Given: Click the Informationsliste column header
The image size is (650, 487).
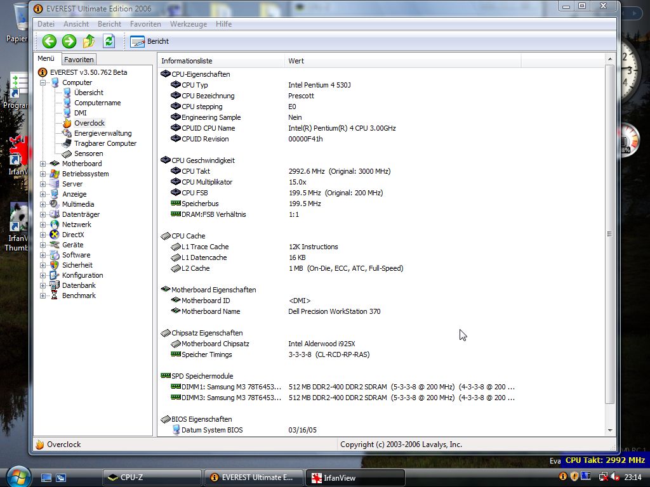Looking at the screenshot, I should tap(221, 61).
